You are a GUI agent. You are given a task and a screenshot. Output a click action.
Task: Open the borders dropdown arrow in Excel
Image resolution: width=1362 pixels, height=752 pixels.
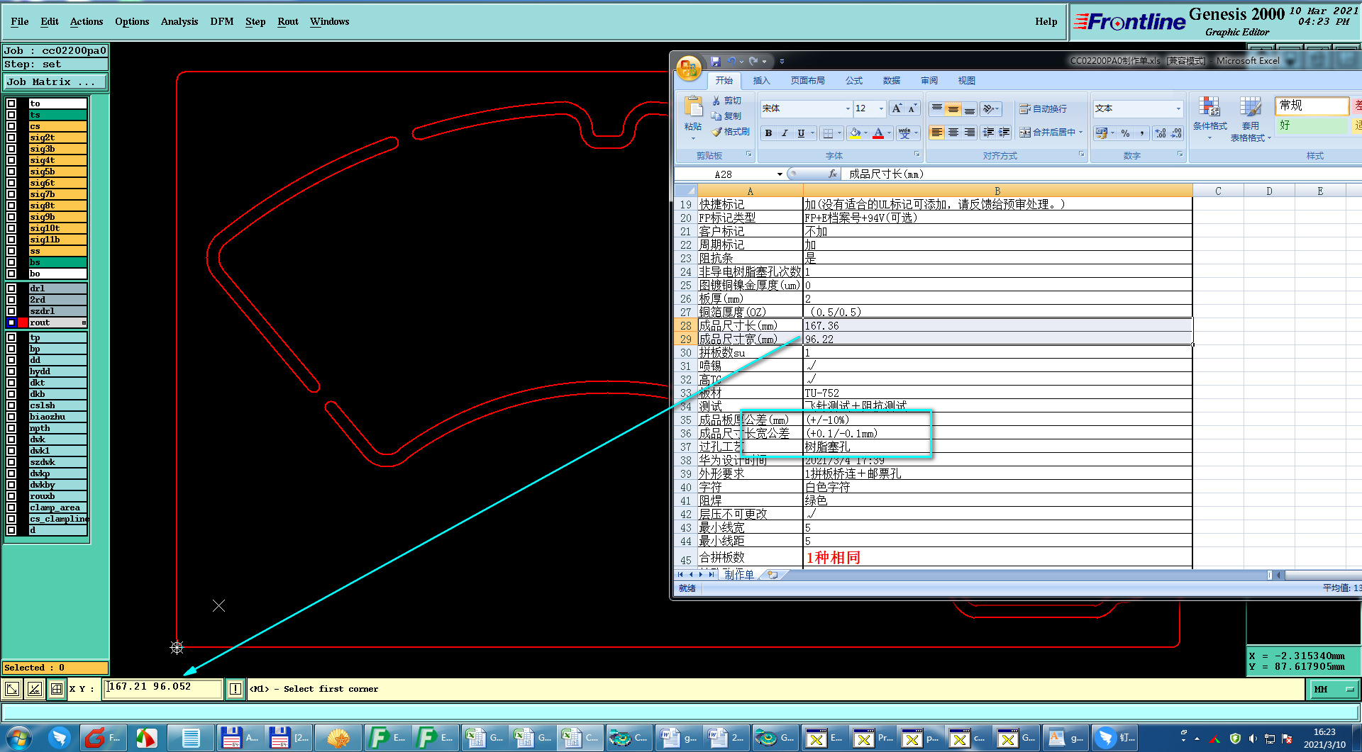point(839,133)
